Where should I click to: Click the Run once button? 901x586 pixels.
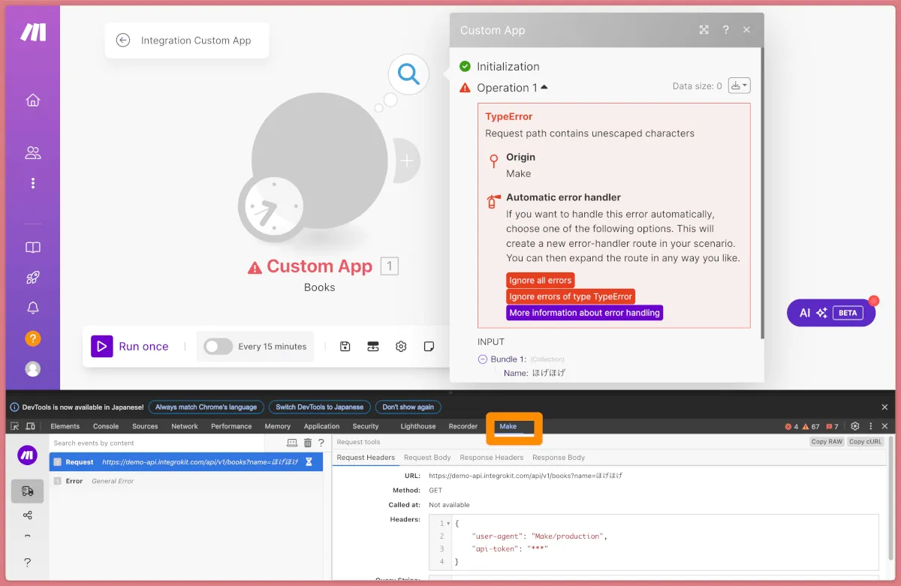point(130,347)
